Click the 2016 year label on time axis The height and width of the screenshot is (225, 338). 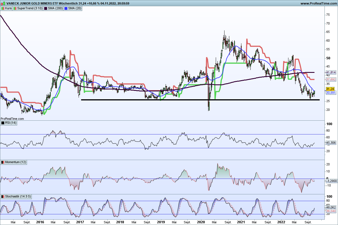(40, 222)
